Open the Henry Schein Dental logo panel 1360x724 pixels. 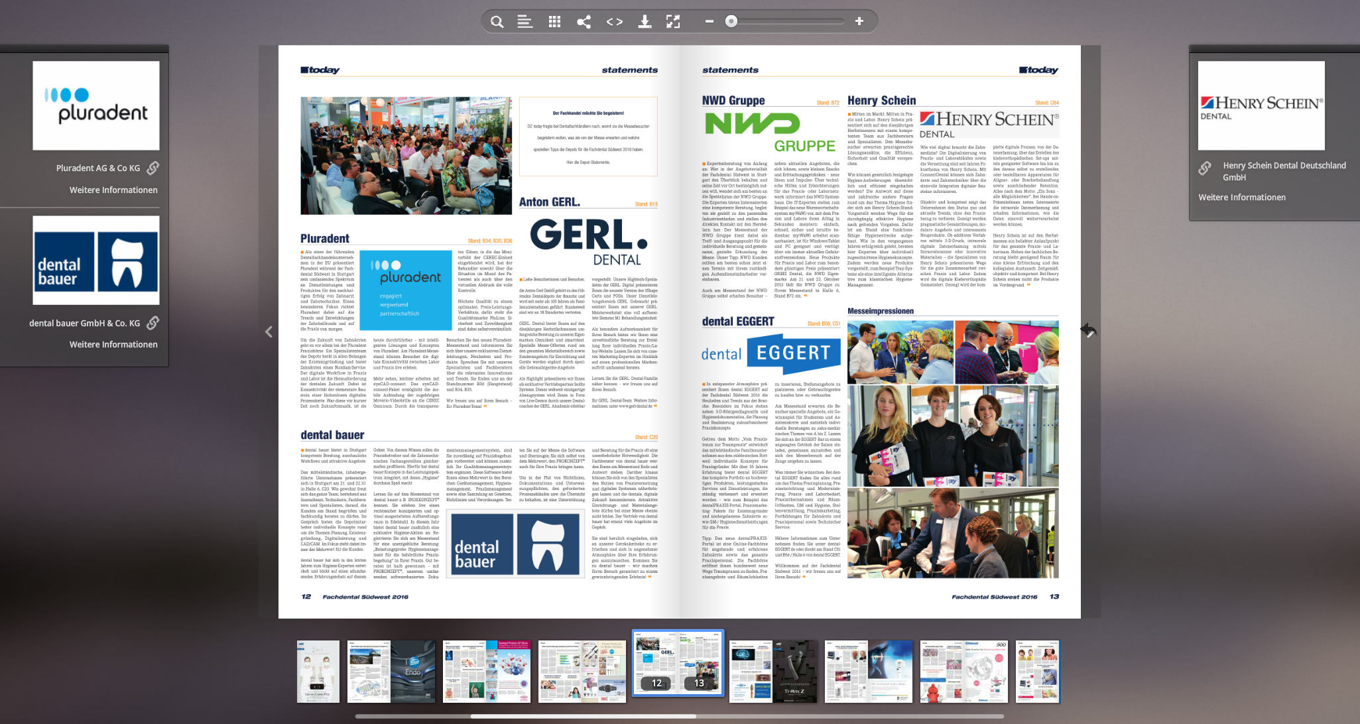pyautogui.click(x=1261, y=105)
